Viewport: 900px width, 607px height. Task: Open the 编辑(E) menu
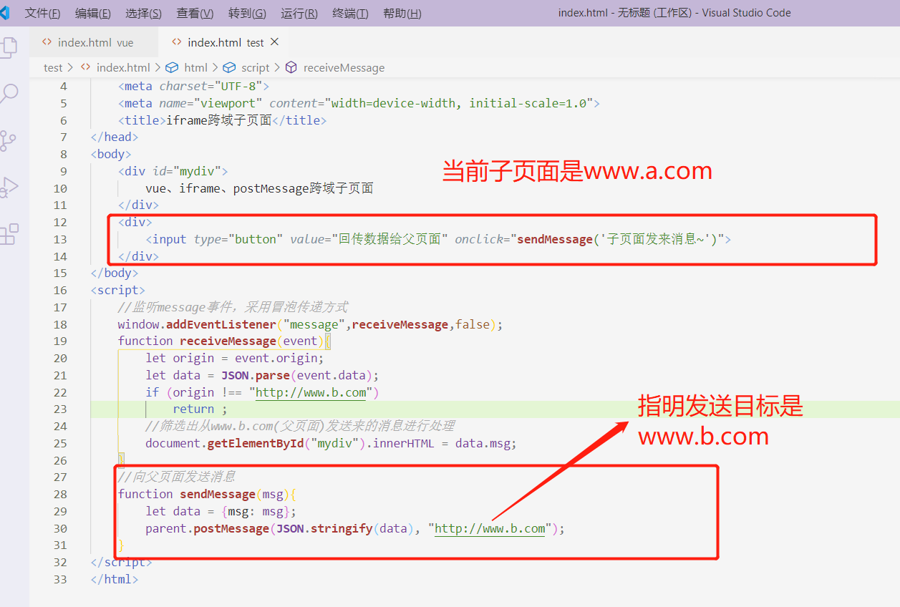(93, 13)
